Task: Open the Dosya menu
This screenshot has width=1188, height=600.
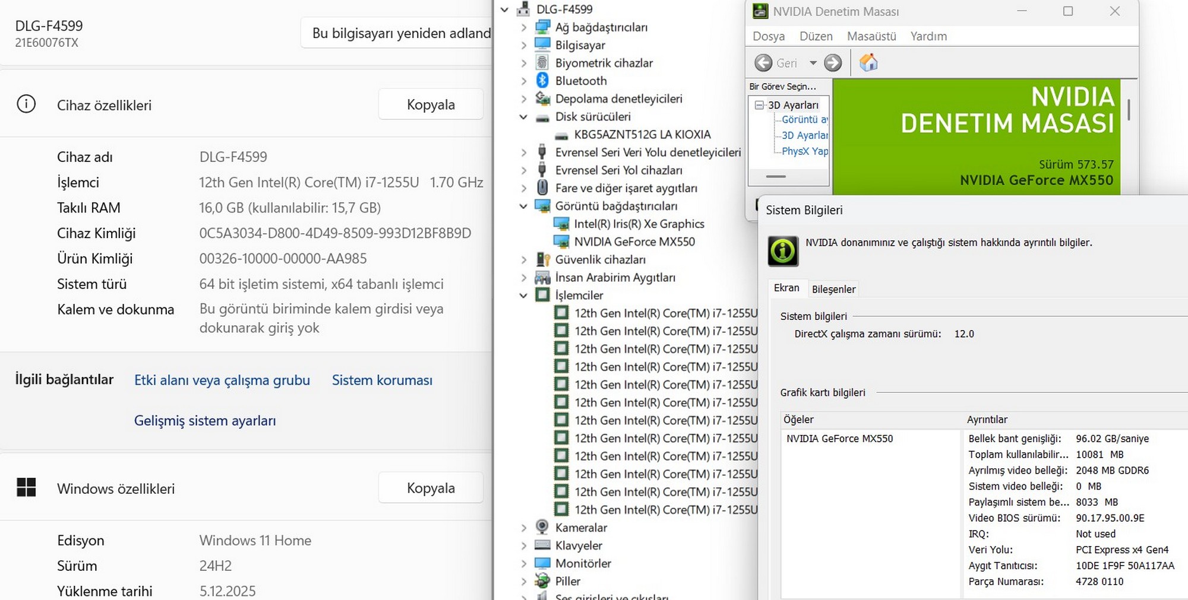Action: tap(768, 36)
